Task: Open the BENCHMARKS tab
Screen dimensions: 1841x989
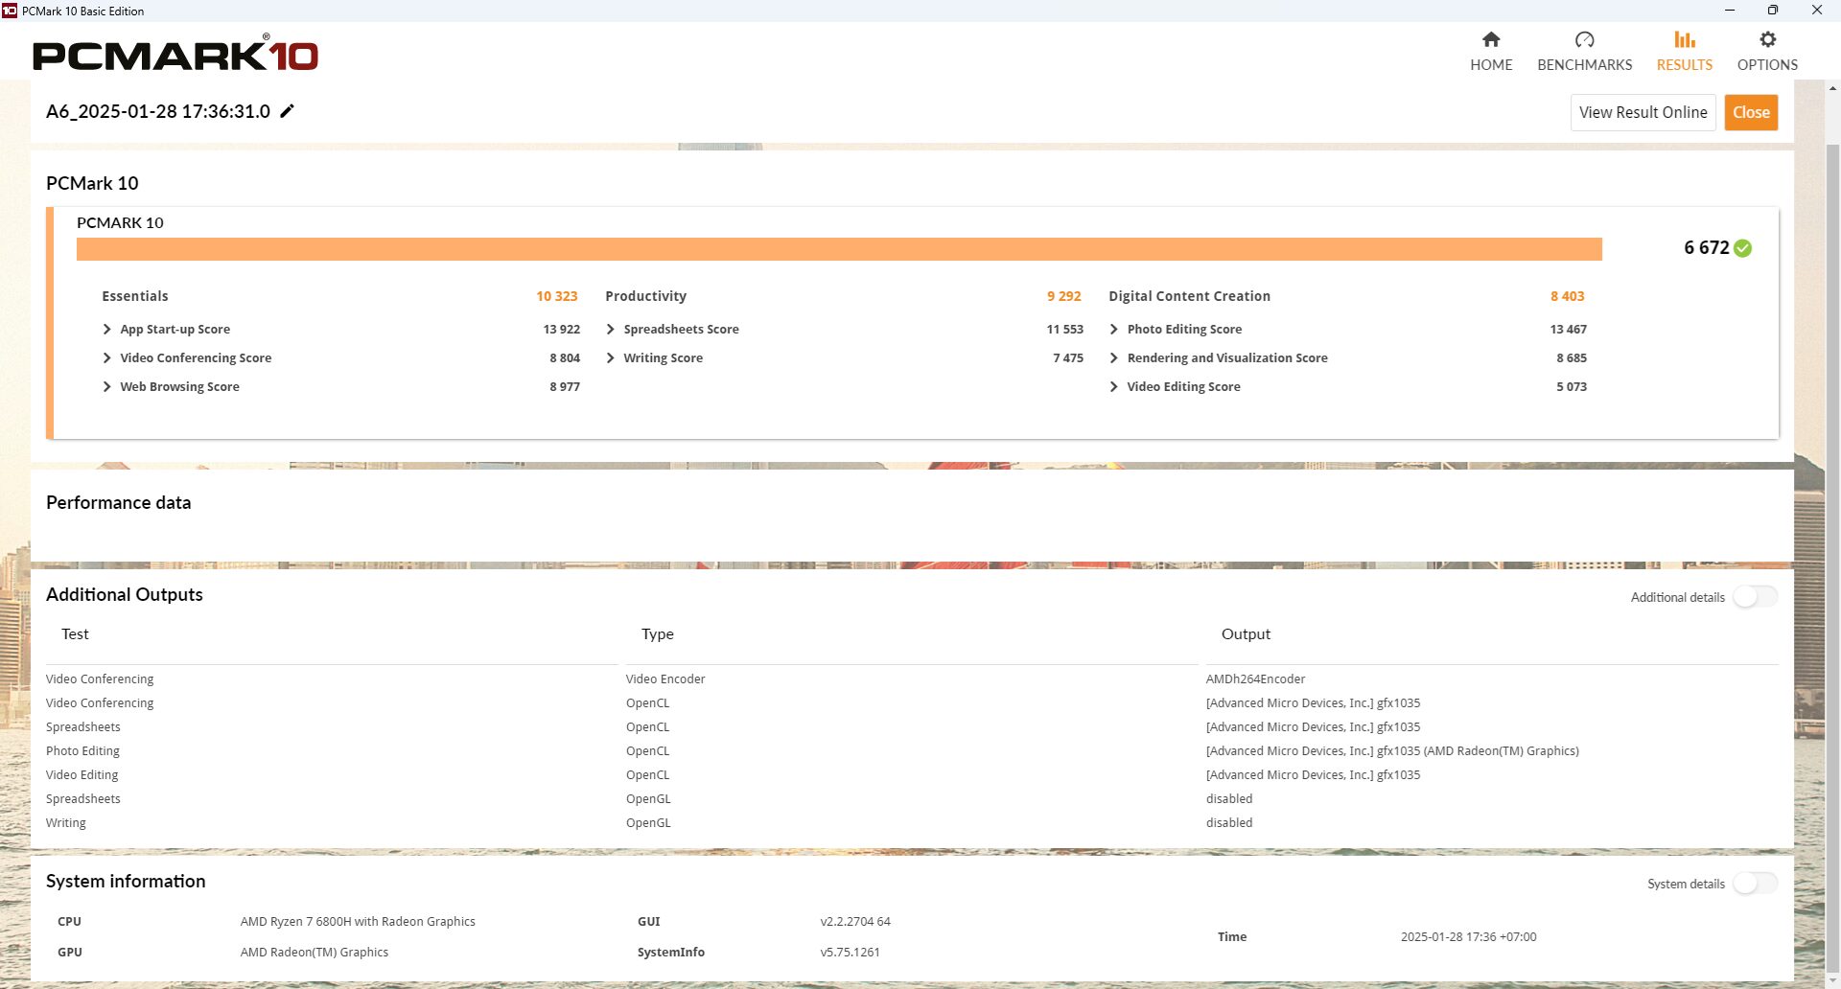Action: (1584, 51)
